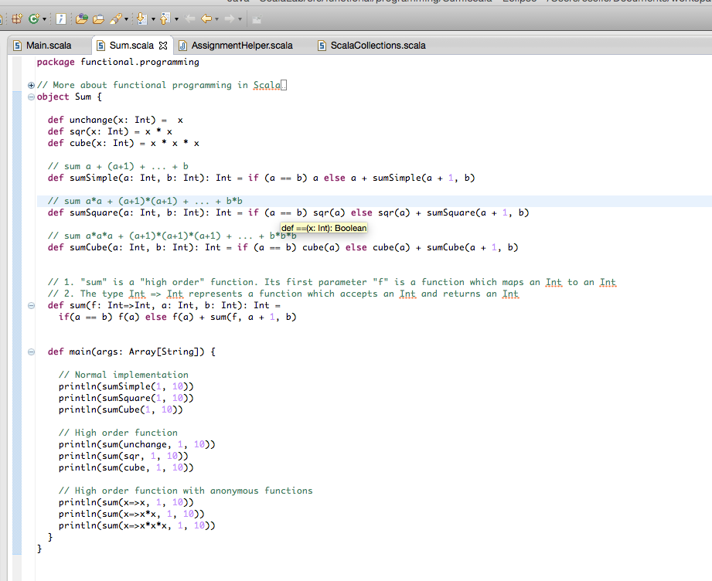Click the 'def sumSimple' definition line
Viewport: 712px width, 581px height.
[x=261, y=178]
